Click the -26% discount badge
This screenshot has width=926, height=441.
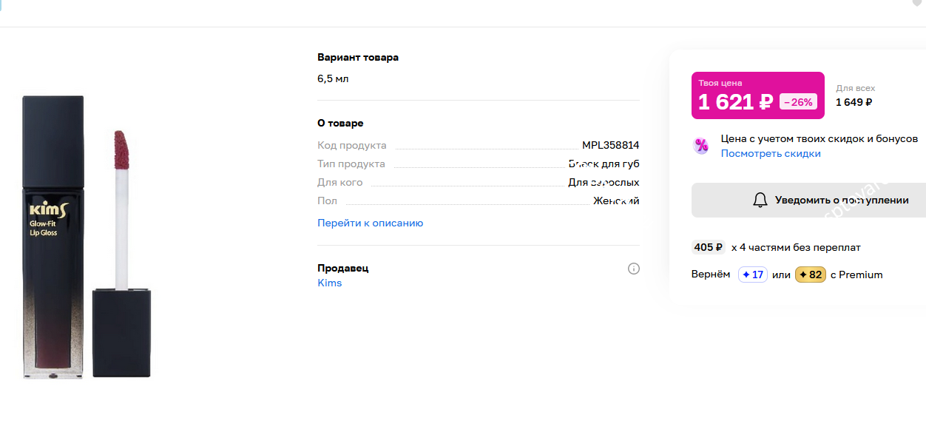coord(798,102)
